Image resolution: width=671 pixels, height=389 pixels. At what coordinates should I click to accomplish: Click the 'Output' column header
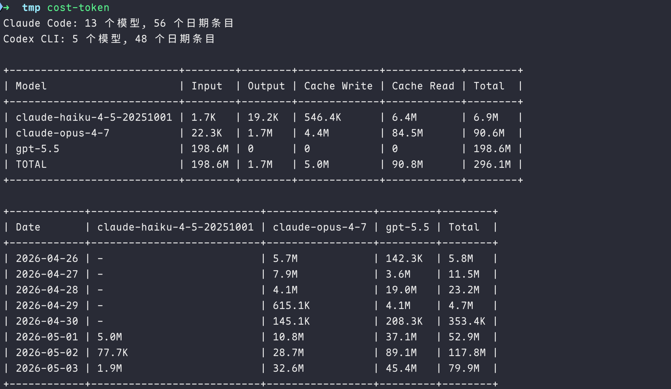coord(267,86)
